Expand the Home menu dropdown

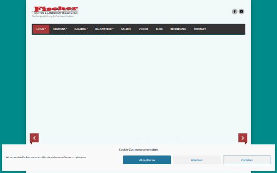tap(41, 29)
